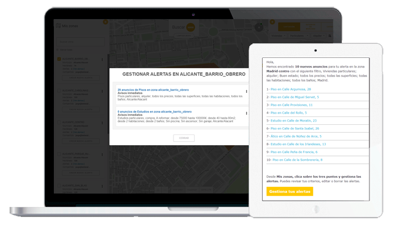The width and height of the screenshot is (393, 225).
Task: Open Piso en Calle Argumosa, 28 link
Action: [291, 89]
